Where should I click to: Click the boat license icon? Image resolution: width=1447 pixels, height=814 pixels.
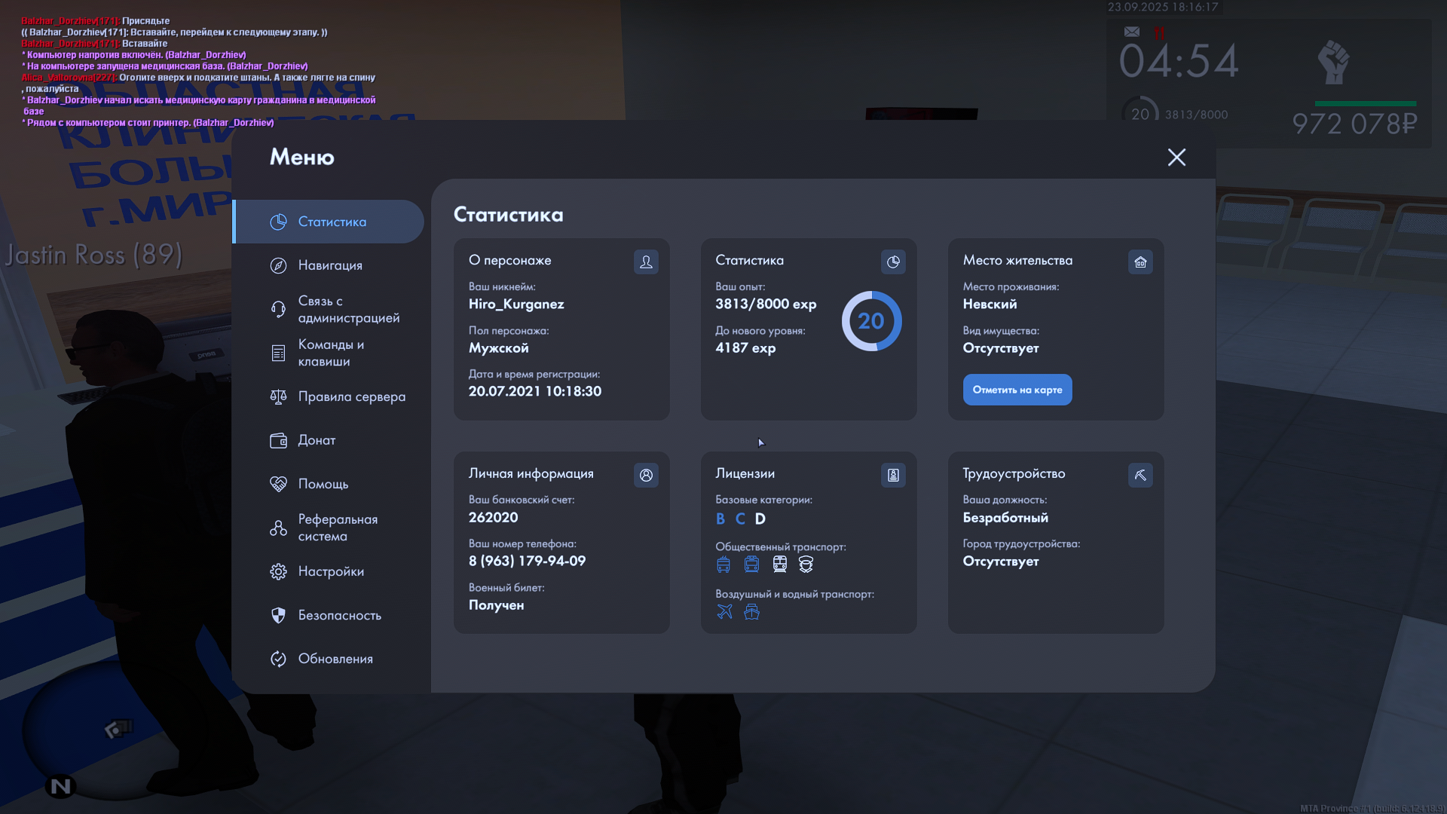pos(751,611)
